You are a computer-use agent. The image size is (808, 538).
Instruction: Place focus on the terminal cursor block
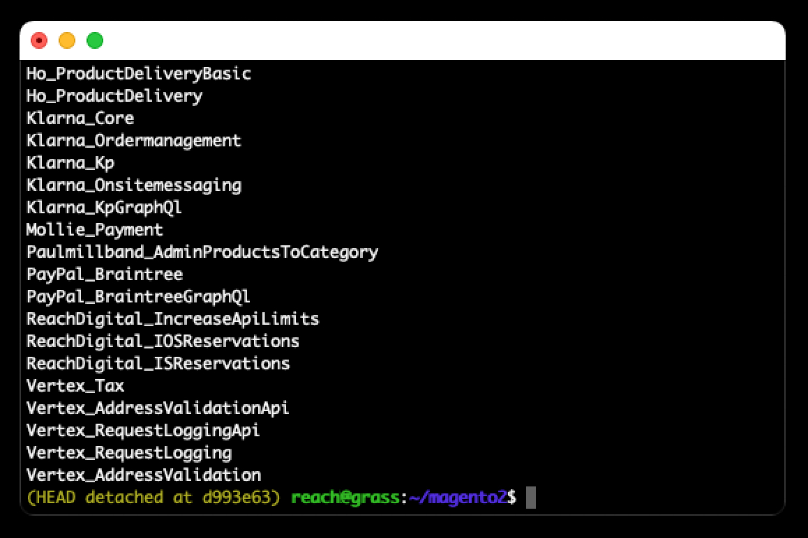coord(531,498)
